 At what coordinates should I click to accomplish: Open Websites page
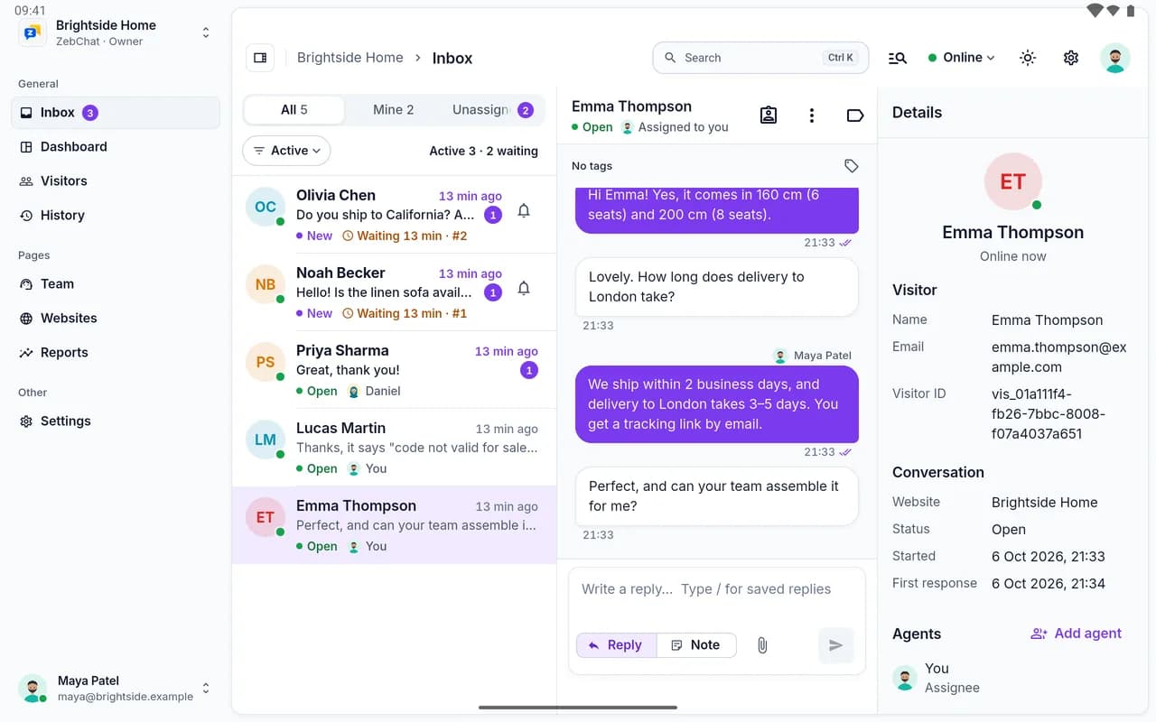point(116,319)
